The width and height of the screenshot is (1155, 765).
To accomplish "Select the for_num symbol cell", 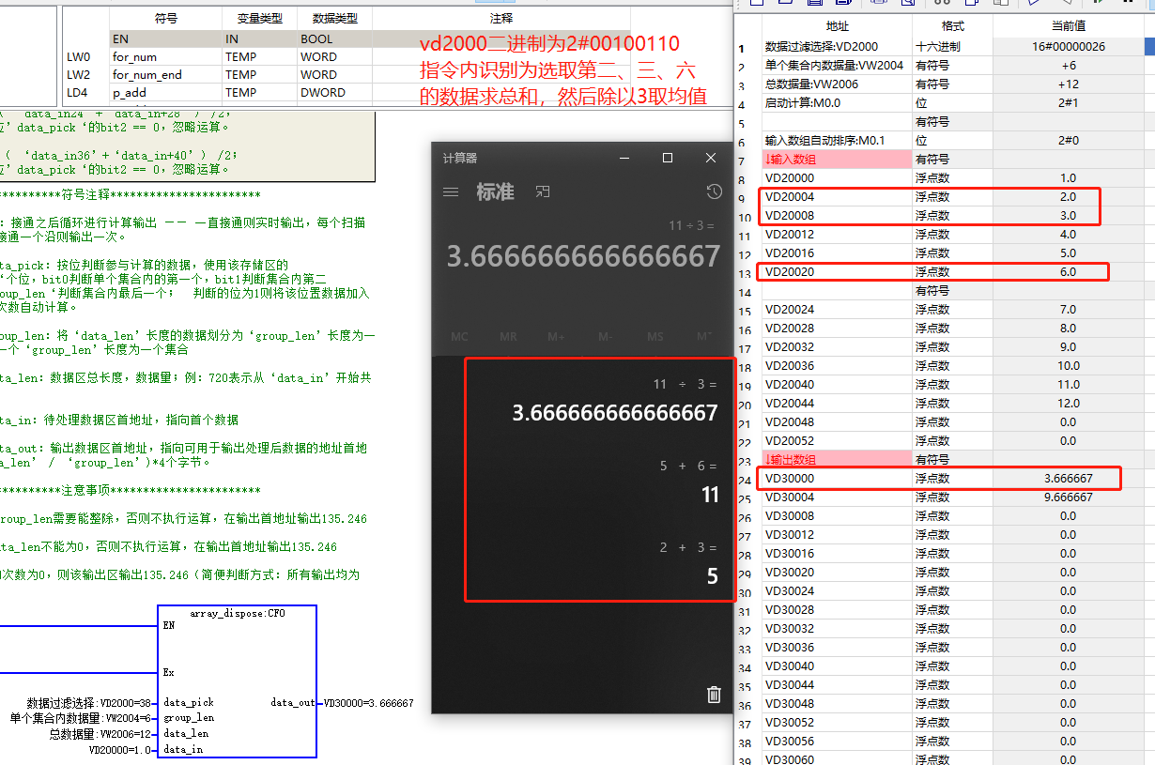I will 165,56.
